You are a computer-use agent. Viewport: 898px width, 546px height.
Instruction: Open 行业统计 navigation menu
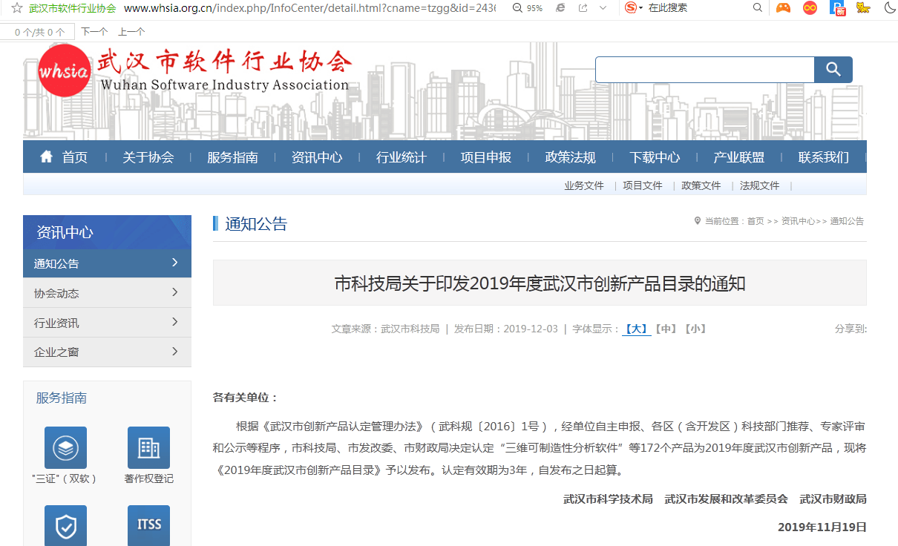[x=402, y=157]
